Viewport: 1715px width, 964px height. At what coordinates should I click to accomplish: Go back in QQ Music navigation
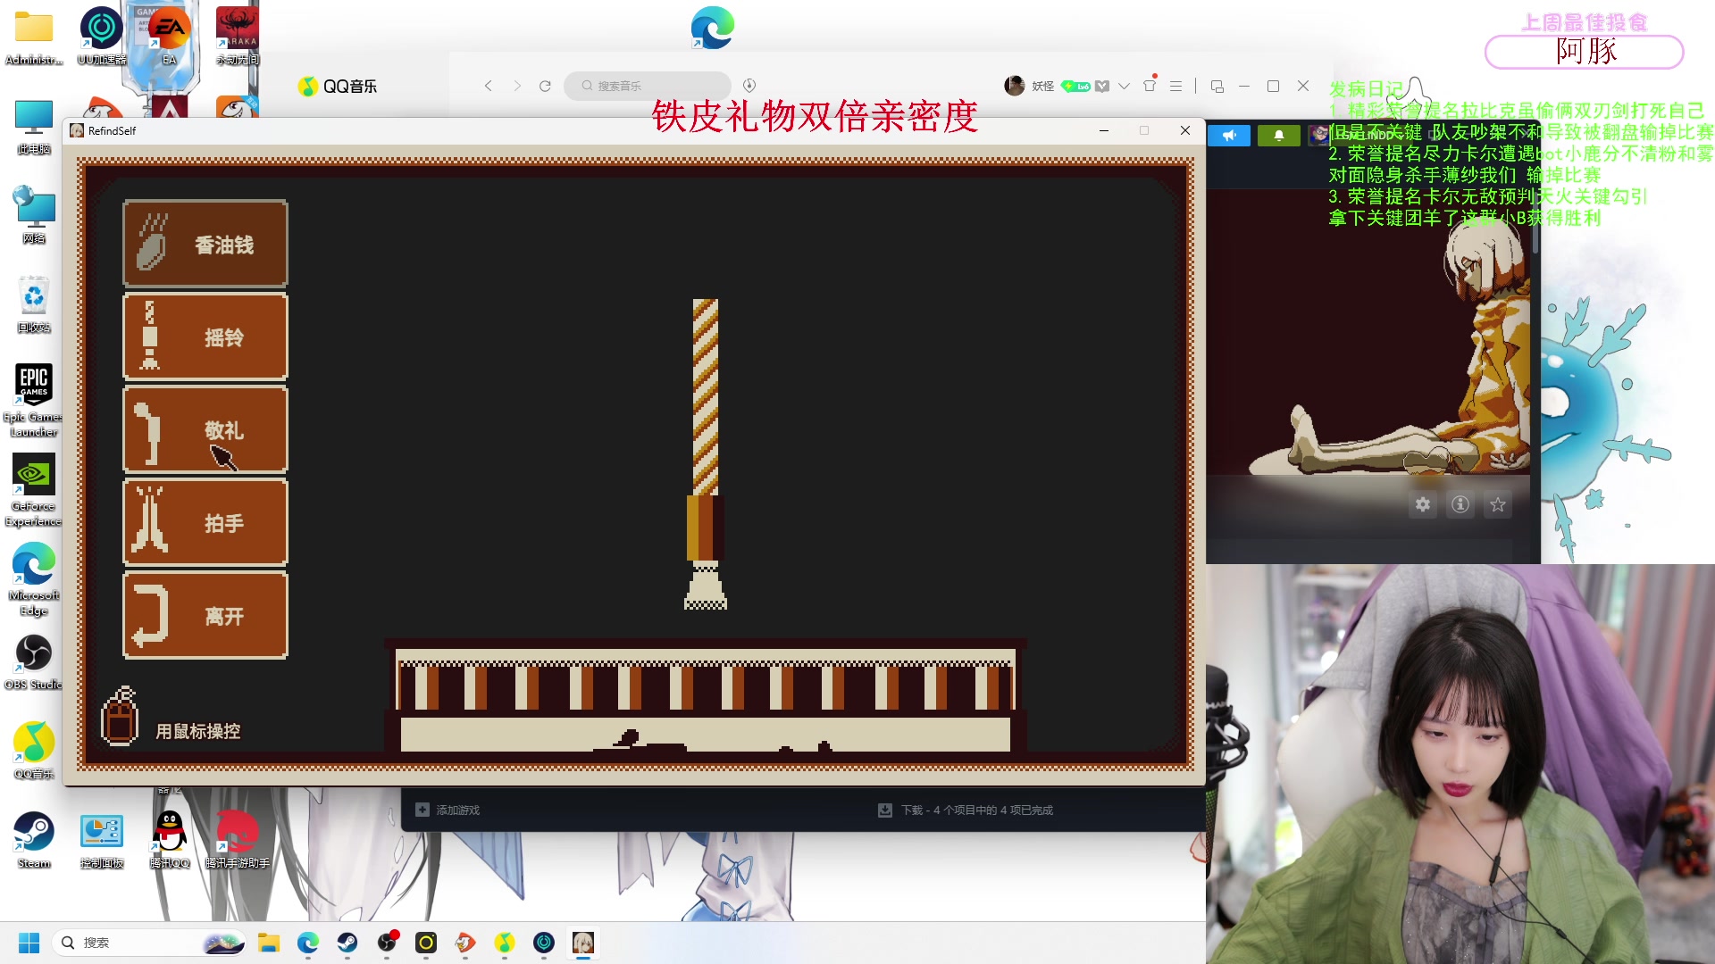(488, 86)
